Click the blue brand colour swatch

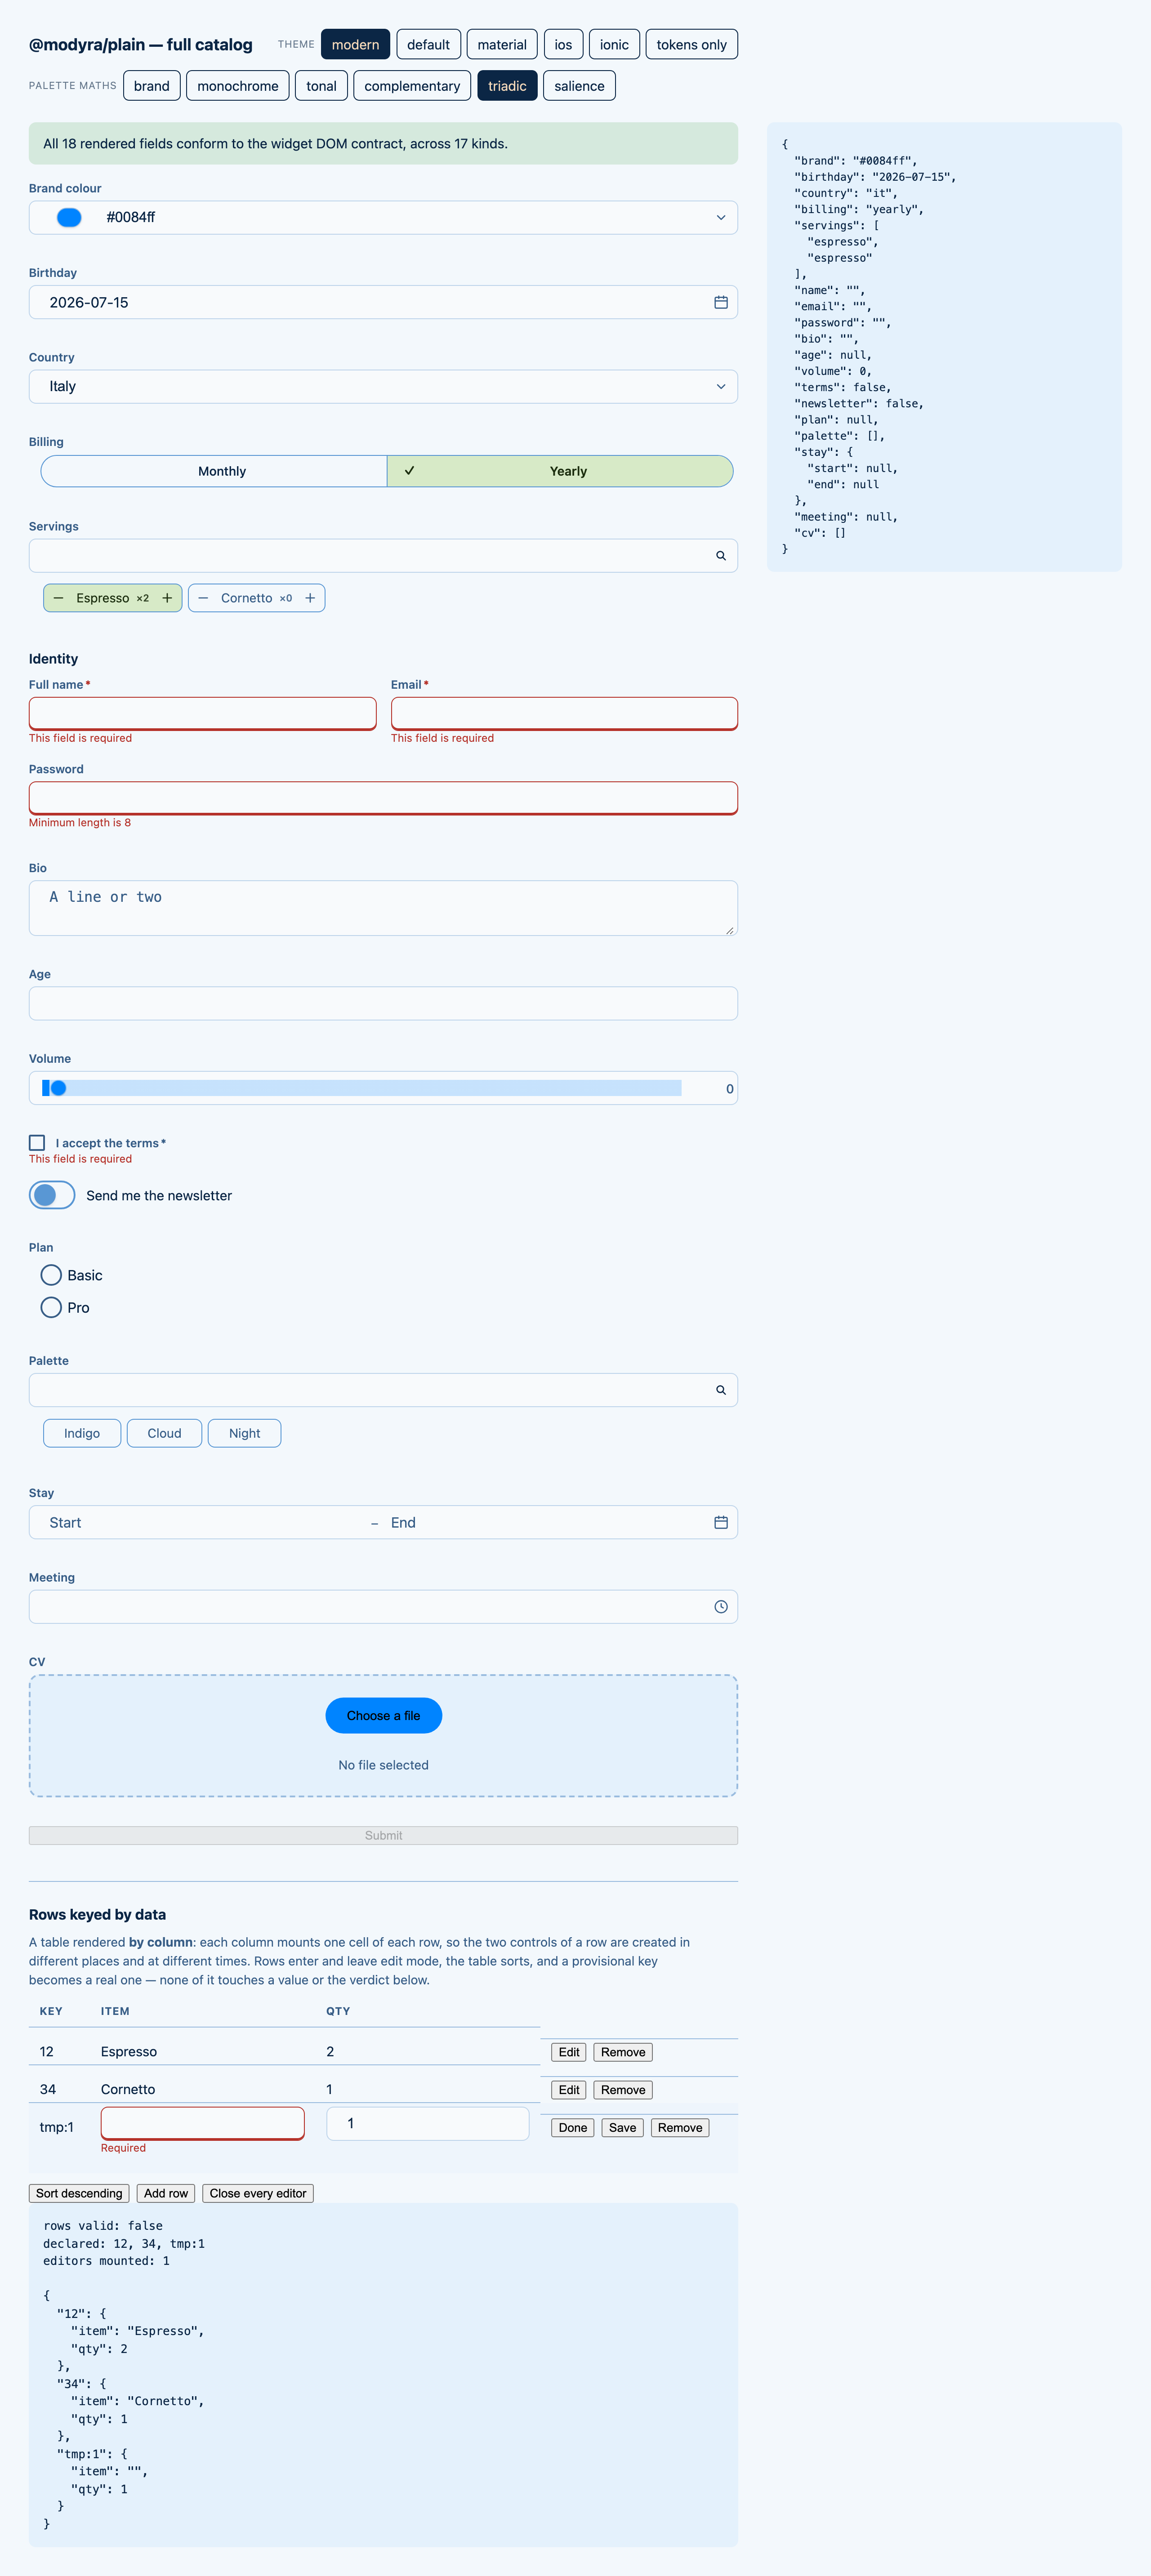click(69, 217)
